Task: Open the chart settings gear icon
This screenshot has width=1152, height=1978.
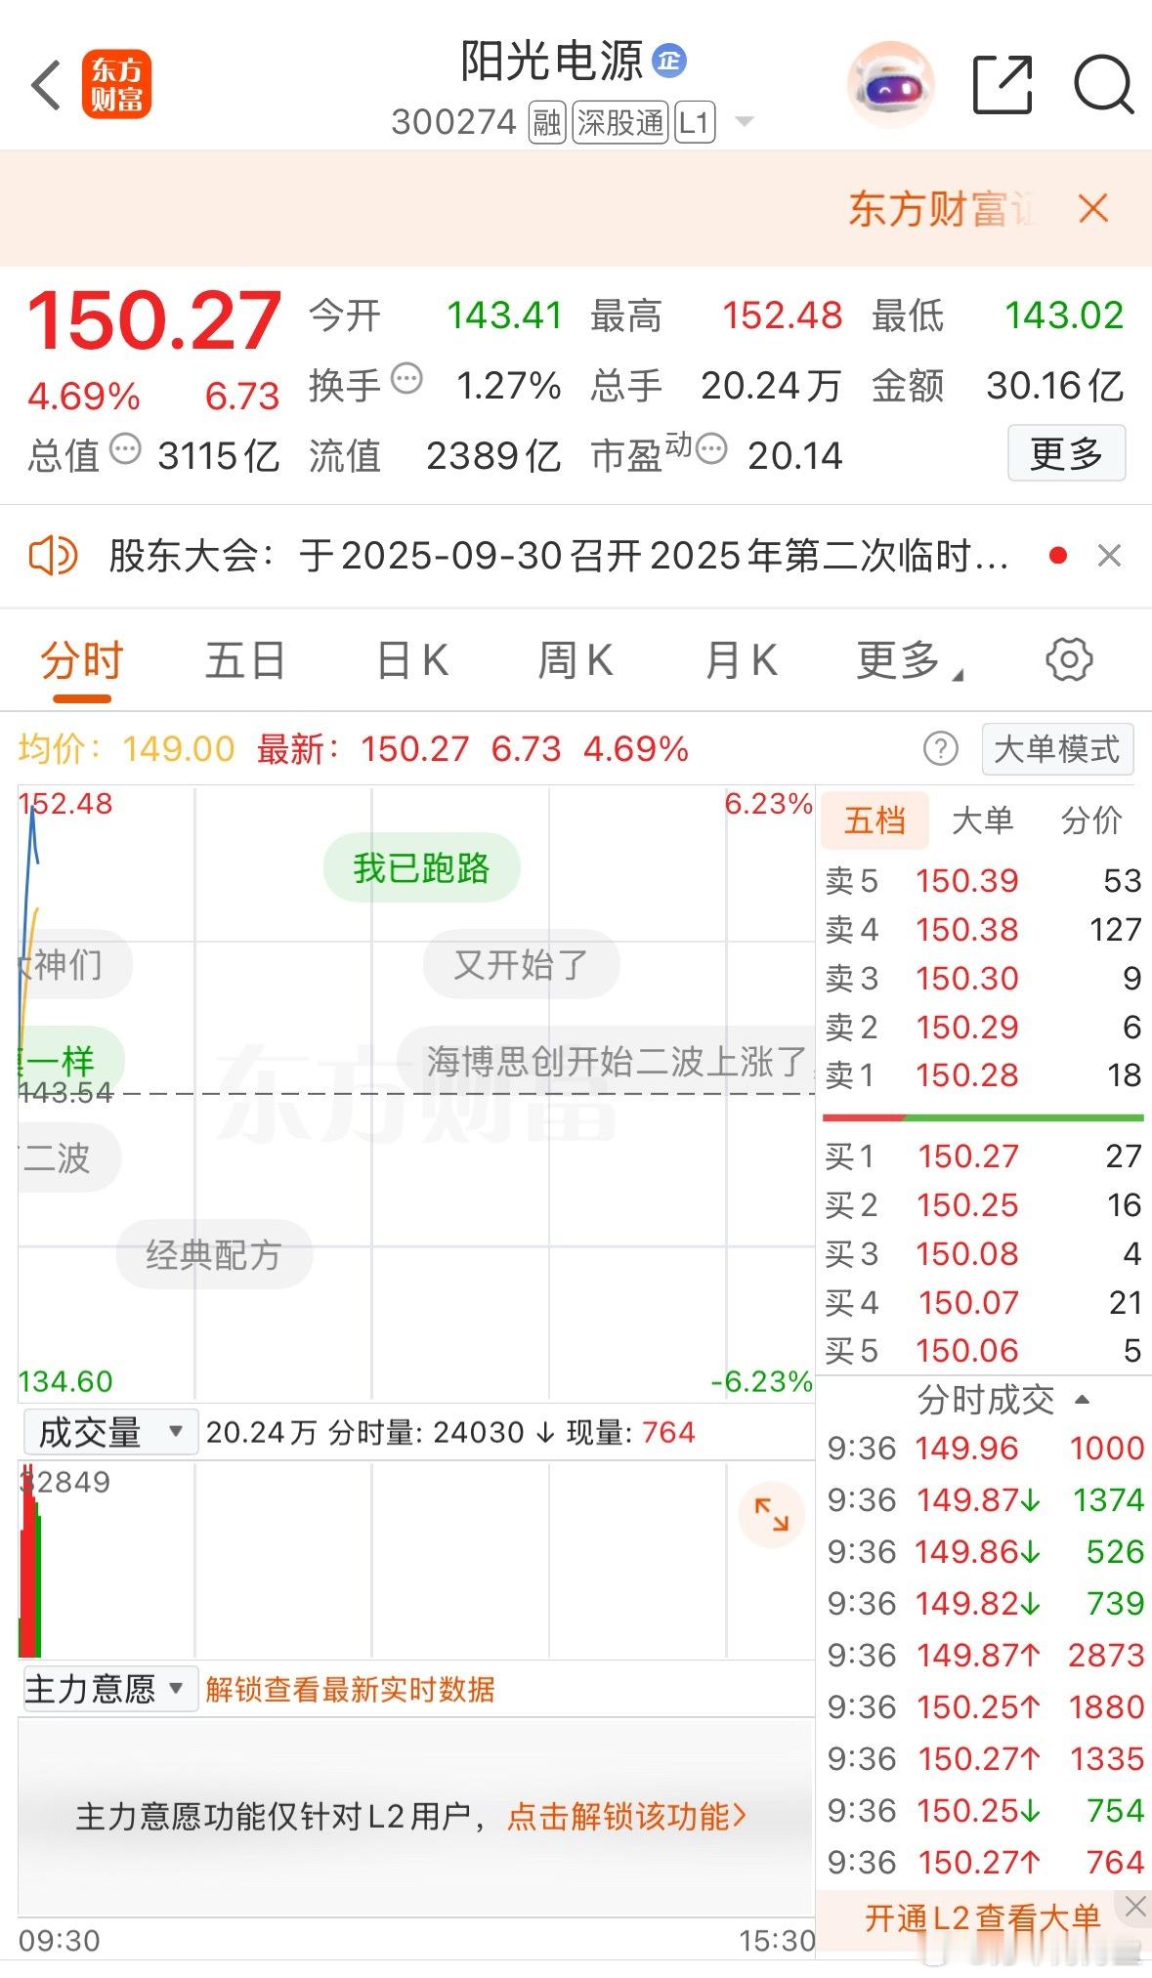Action: tap(1069, 660)
